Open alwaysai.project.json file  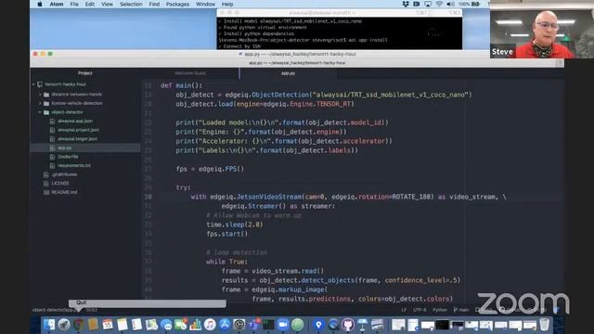[x=78, y=130]
